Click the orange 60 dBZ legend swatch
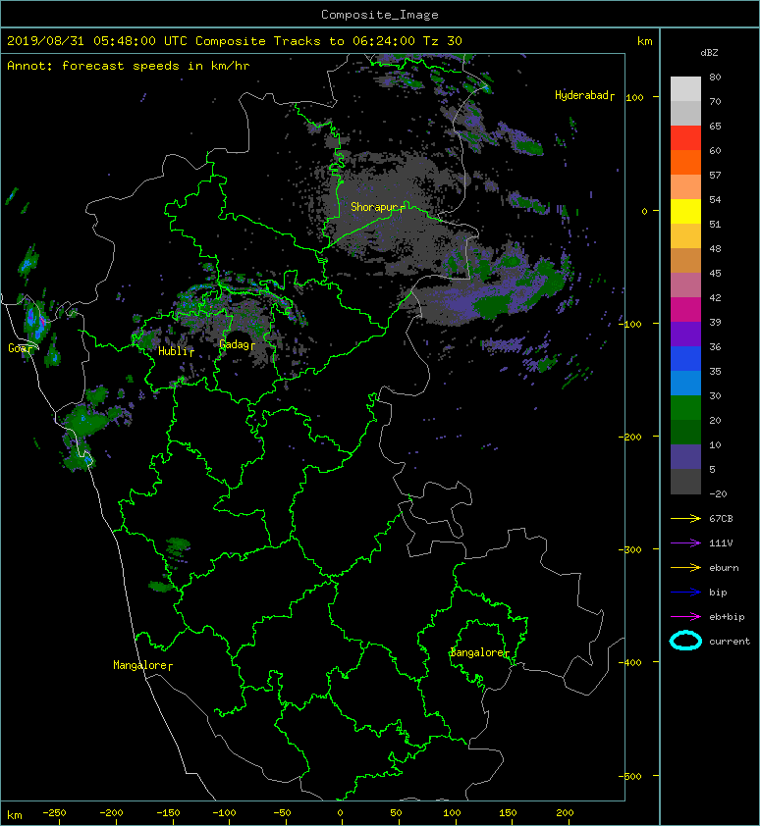This screenshot has width=760, height=826. [685, 162]
